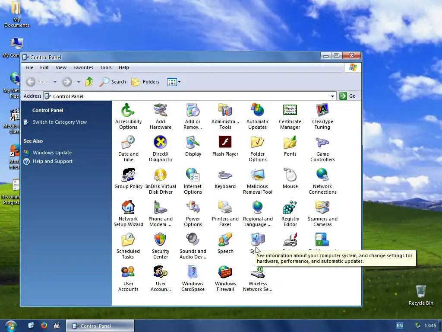The image size is (442, 332).
Task: Select the Recycle Bin desktop icon
Action: [421, 295]
